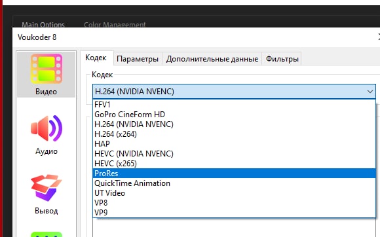Switch to the Параметры tab
The width and height of the screenshot is (380, 237).
click(138, 59)
